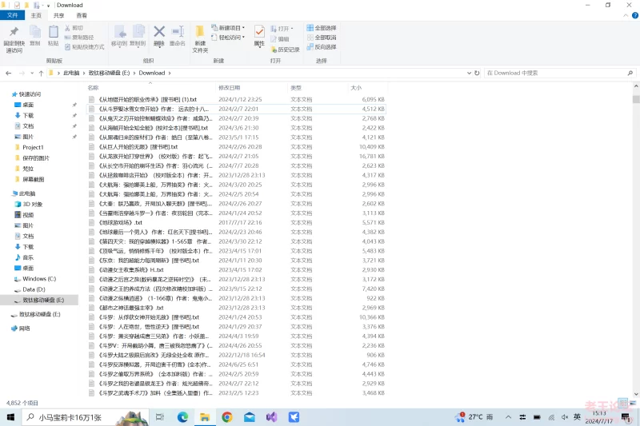The width and height of the screenshot is (640, 426).
Task: Open the 轻松访问 dropdown
Action: point(229,37)
